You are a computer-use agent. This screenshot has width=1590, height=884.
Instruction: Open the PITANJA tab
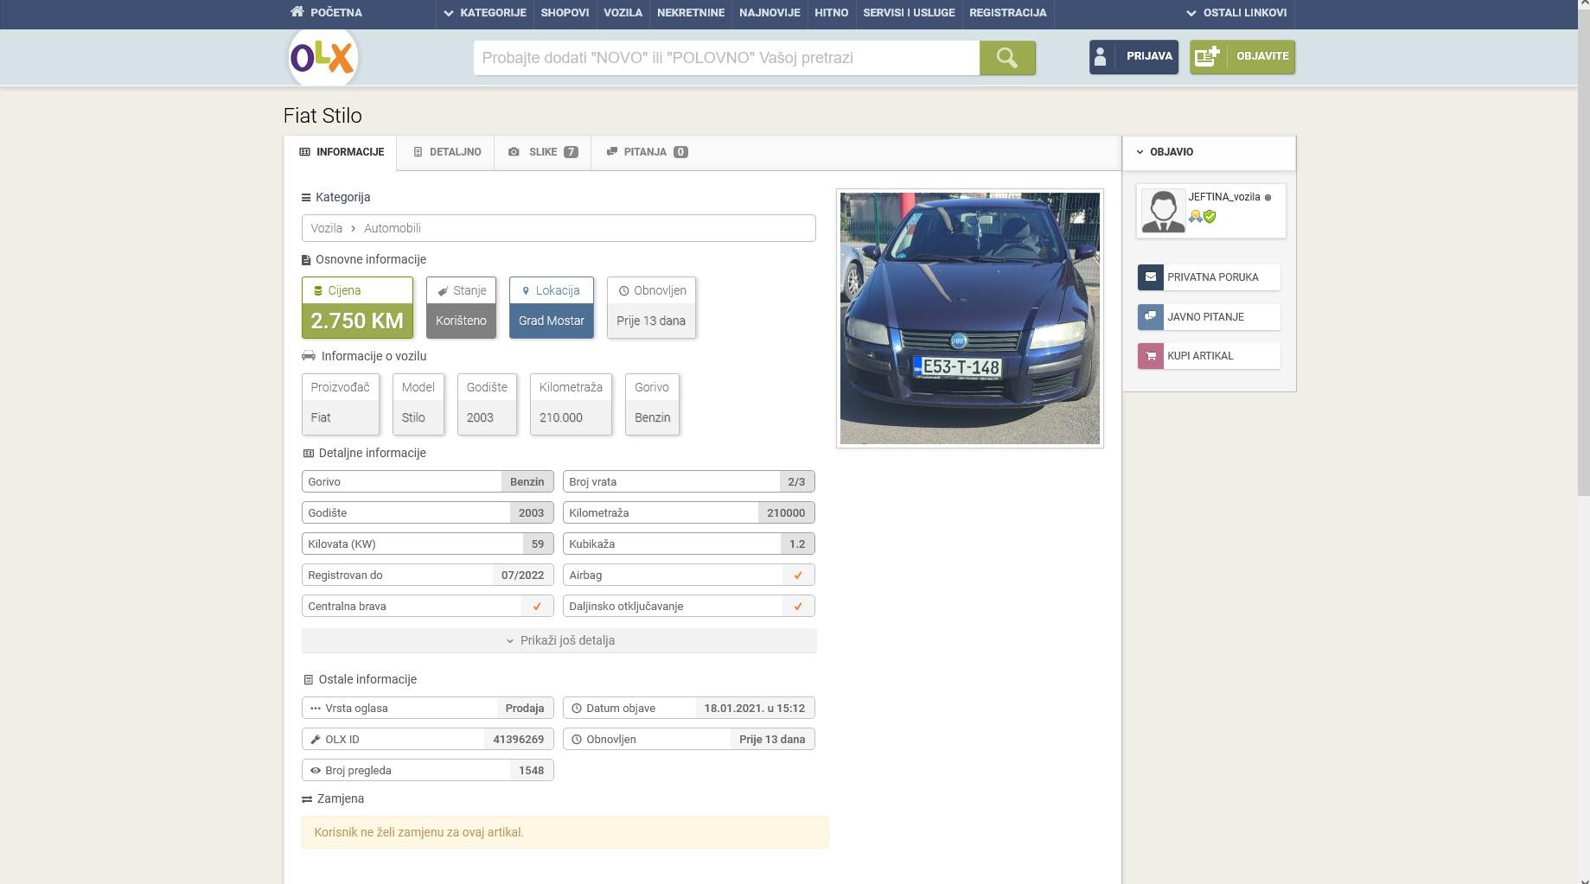[x=647, y=152]
